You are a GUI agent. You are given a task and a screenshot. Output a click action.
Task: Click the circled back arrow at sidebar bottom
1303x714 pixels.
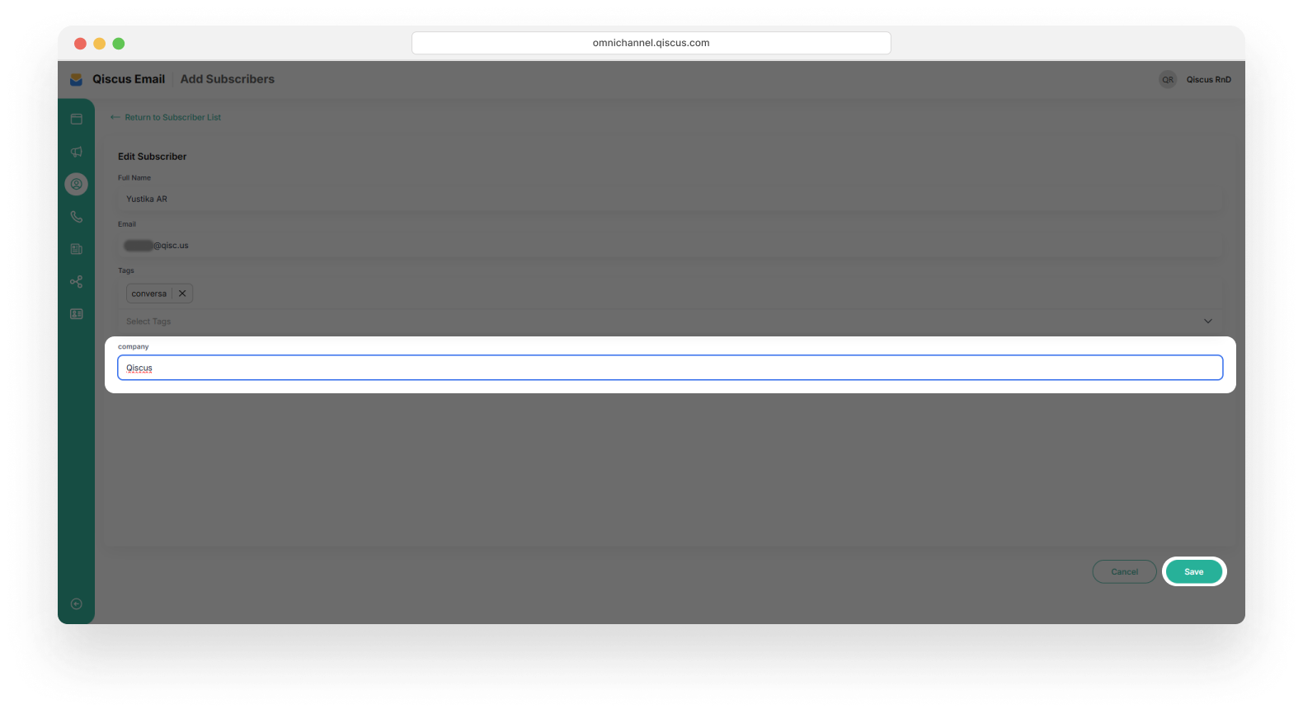pyautogui.click(x=77, y=604)
